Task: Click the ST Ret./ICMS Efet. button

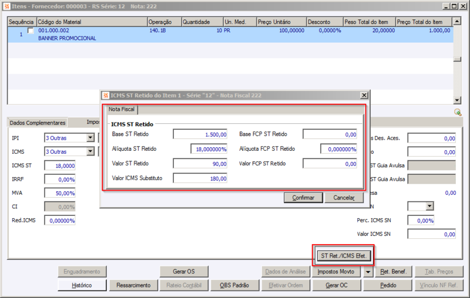Action: [x=344, y=256]
